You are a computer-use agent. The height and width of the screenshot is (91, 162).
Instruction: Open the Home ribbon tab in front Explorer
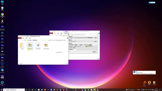click(x=23, y=38)
